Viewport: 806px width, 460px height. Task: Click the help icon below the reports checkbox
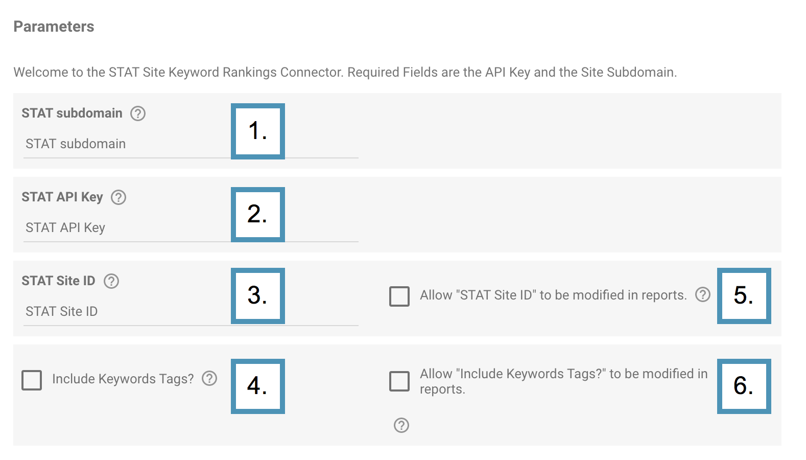tap(401, 425)
